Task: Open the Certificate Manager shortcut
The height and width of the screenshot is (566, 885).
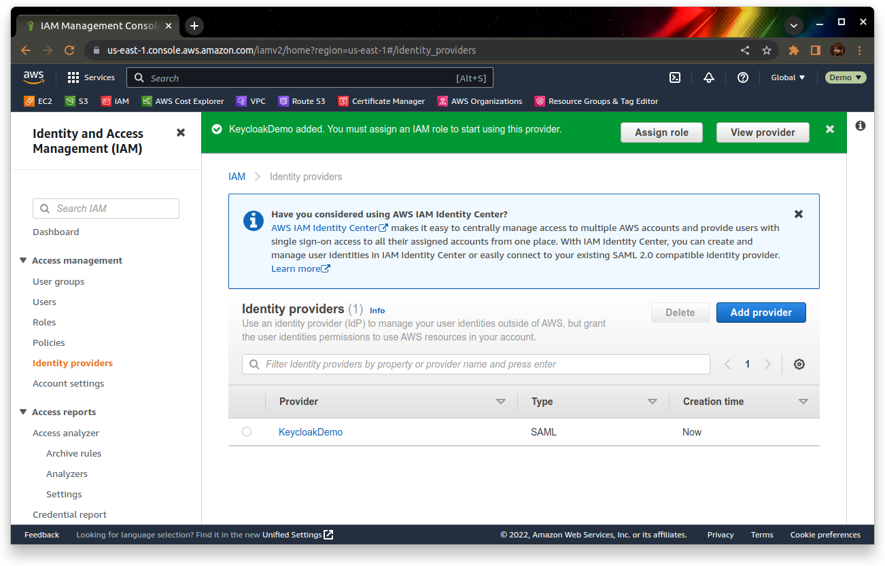Action: [x=381, y=101]
